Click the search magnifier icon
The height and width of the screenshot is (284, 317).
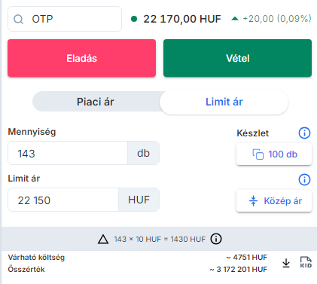point(18,19)
